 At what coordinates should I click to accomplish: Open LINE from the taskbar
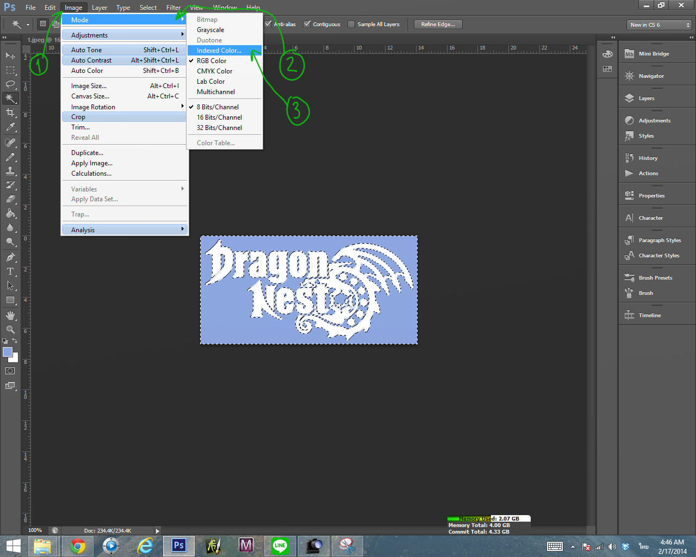coord(280,546)
